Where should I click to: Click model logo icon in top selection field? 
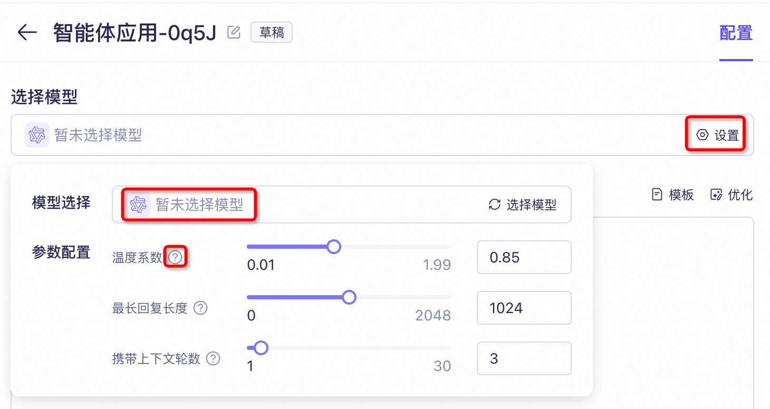(37, 135)
